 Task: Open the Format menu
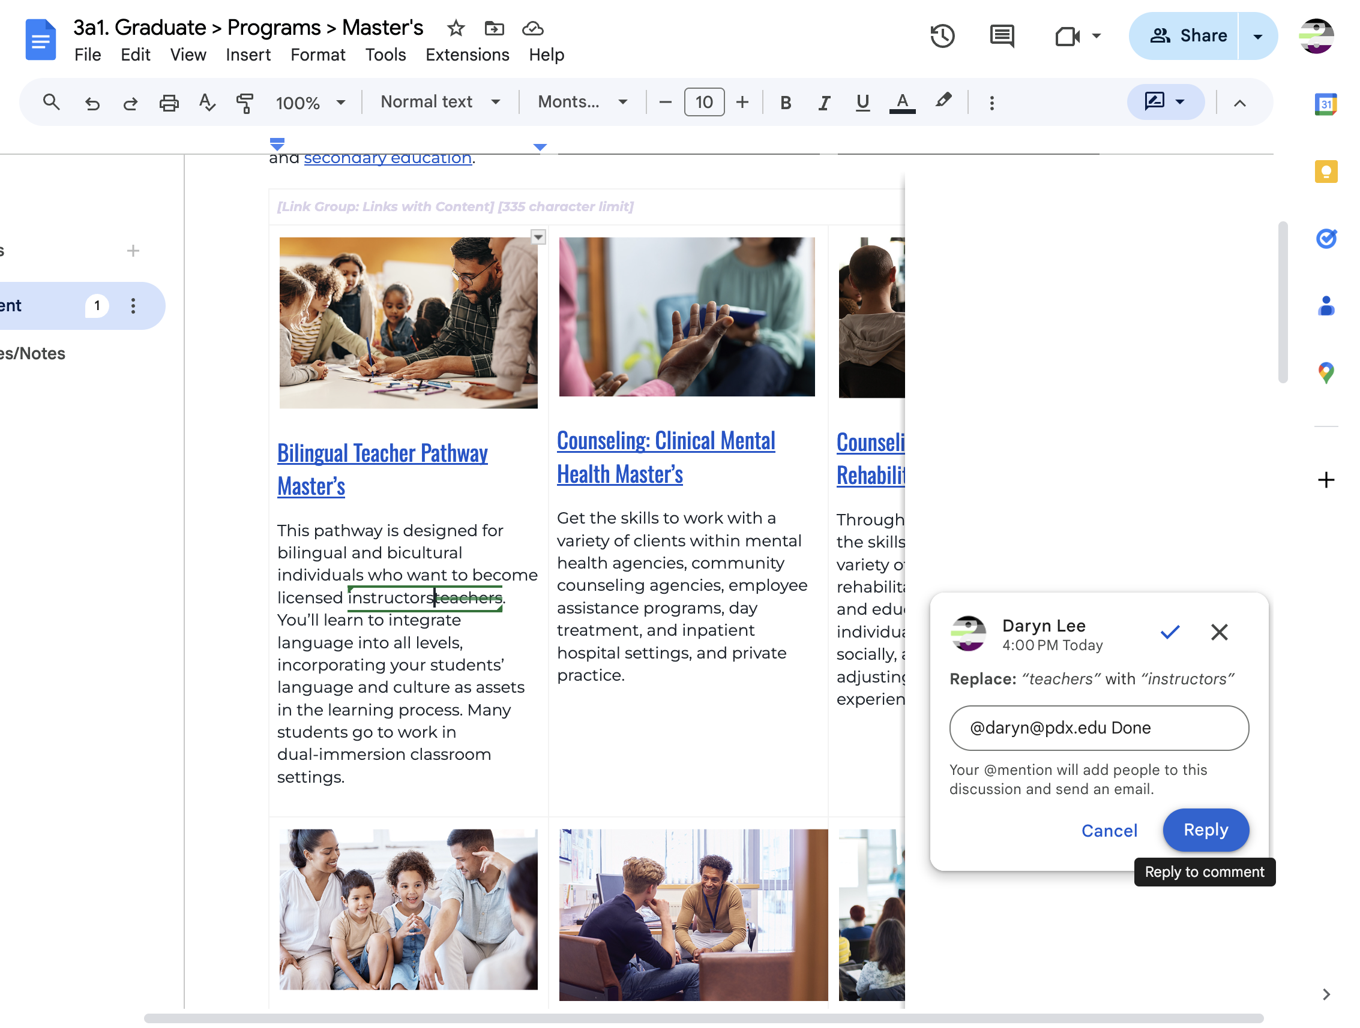(x=317, y=55)
